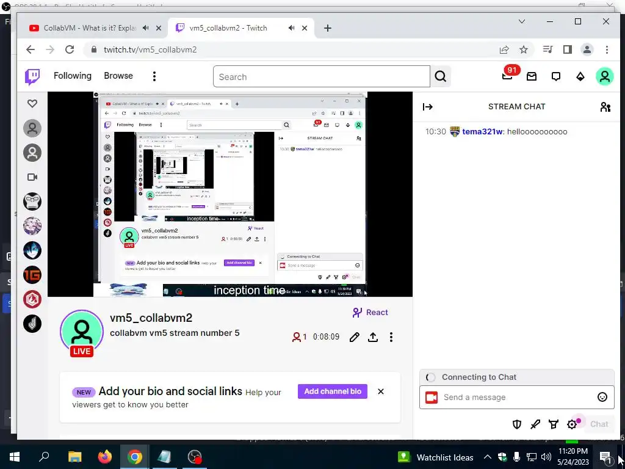Image resolution: width=625 pixels, height=469 pixels.
Task: Click the followed channels heart icon
Action: coord(32,104)
